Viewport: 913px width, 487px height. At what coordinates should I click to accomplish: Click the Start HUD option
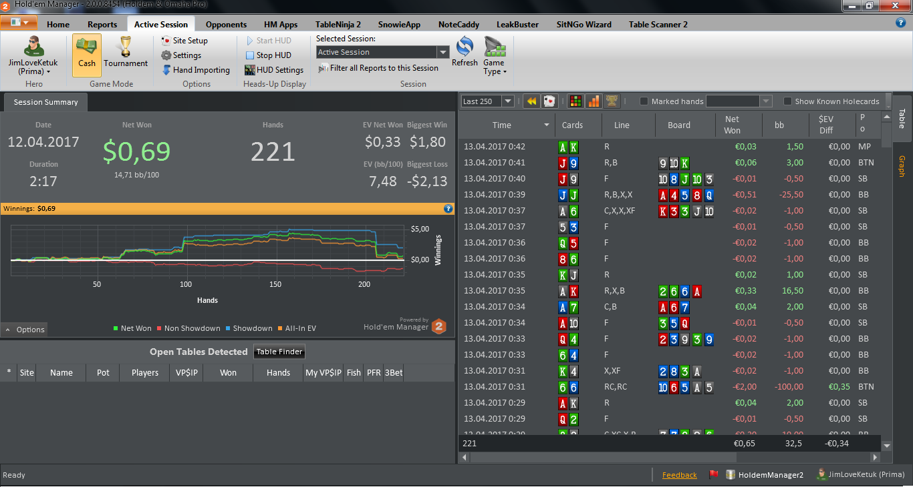click(269, 41)
